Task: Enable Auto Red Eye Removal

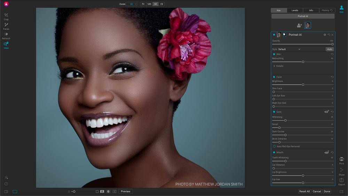Action: pyautogui.click(x=274, y=146)
